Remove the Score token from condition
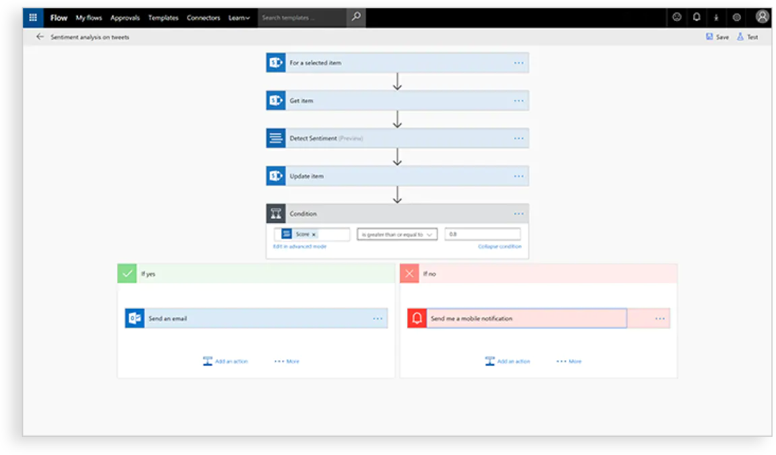Viewport: 776px width, 455px height. pyautogui.click(x=314, y=235)
